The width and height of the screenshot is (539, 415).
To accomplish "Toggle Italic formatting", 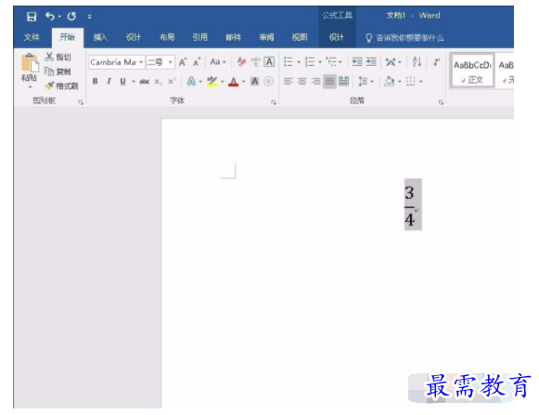I will tap(109, 82).
